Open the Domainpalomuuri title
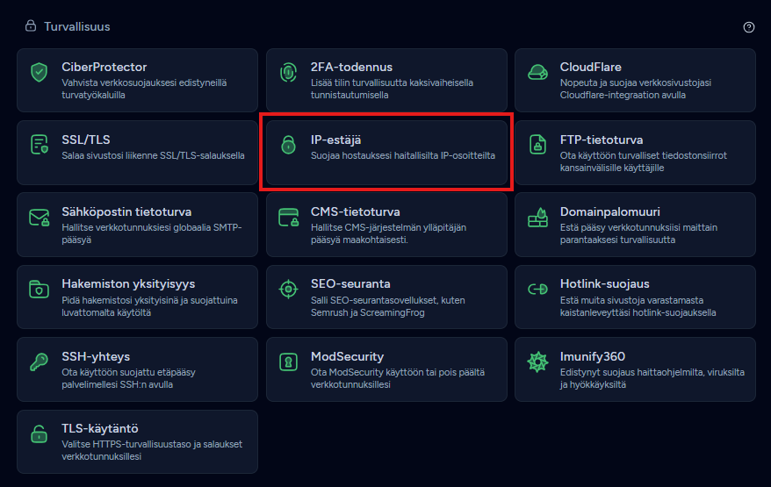771x487 pixels. [609, 211]
